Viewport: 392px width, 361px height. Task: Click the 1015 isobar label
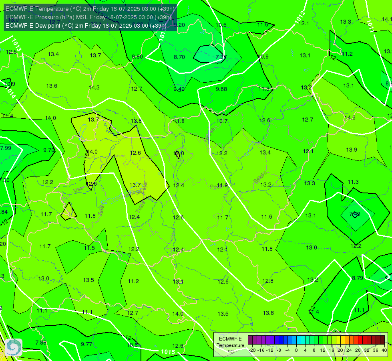pyautogui.click(x=168, y=352)
